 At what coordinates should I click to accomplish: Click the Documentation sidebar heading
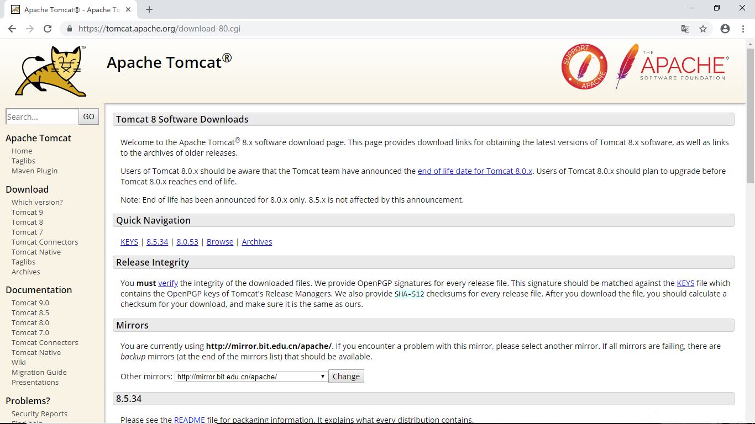[39, 290]
